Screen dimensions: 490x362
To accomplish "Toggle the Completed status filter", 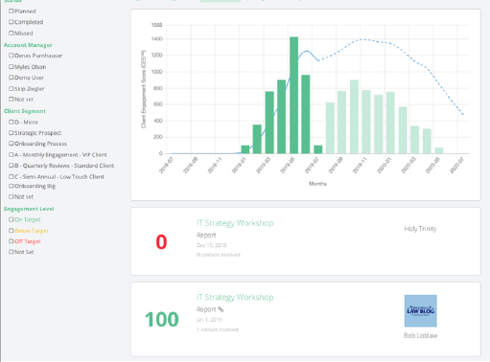I will coord(12,22).
